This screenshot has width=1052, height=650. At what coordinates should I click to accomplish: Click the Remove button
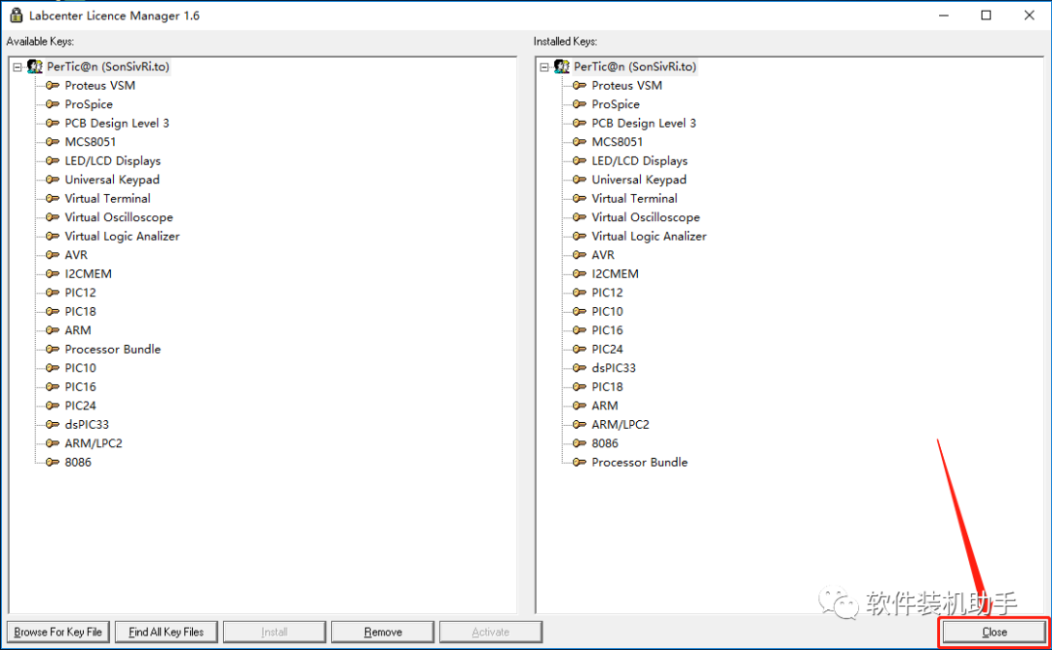[x=383, y=631]
